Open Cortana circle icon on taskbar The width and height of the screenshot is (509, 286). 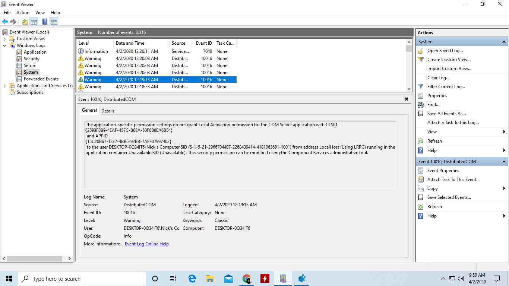coord(155,279)
